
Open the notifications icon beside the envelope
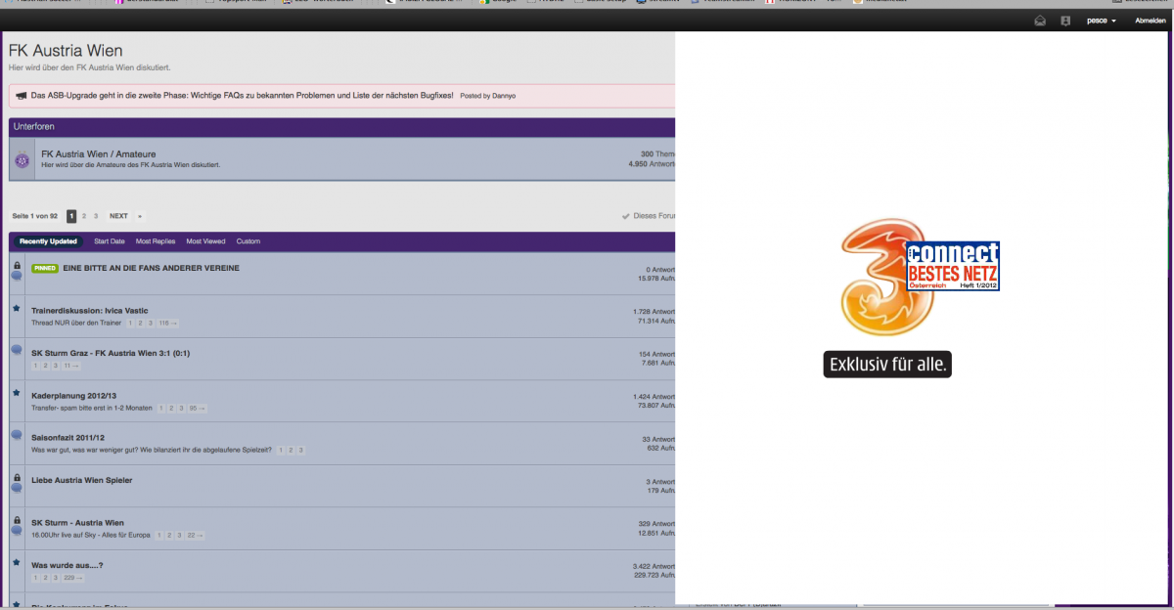point(1065,21)
